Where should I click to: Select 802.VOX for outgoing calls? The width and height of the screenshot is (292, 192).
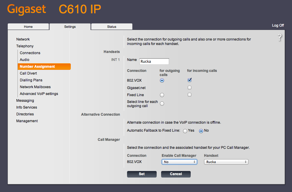tap(162, 80)
